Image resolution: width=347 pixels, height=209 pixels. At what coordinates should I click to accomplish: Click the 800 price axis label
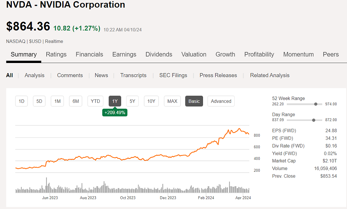point(257,135)
